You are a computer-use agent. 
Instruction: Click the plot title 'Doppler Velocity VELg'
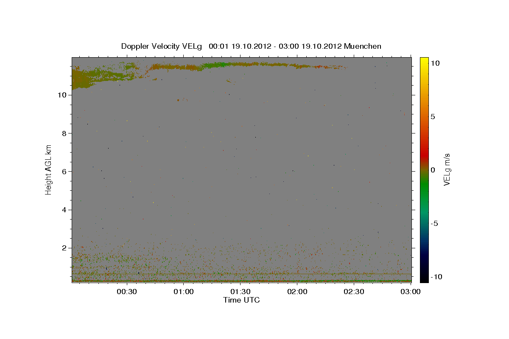[162, 46]
